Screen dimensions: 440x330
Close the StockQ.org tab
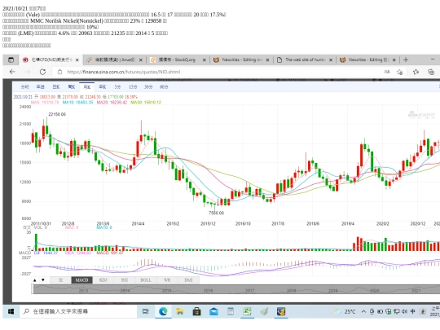pyautogui.click(x=205, y=59)
